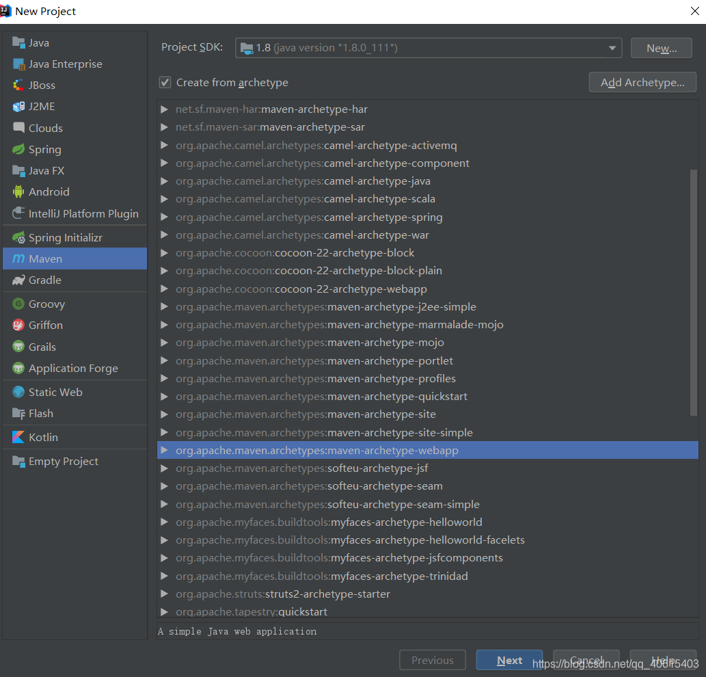The height and width of the screenshot is (677, 706).
Task: Click the Griffon red icon
Action: click(x=18, y=326)
